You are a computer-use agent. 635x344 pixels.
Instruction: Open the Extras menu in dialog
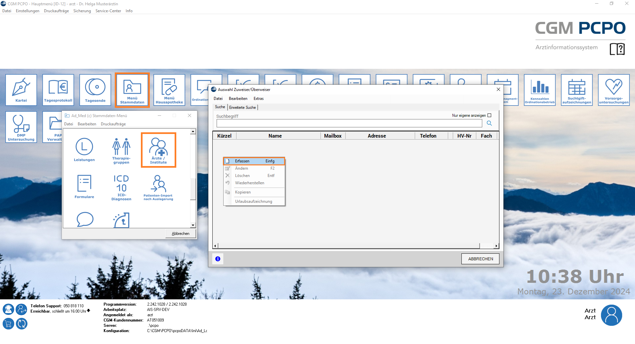(258, 99)
